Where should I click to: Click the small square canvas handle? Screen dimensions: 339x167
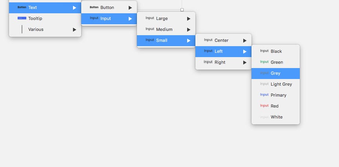pos(182,10)
